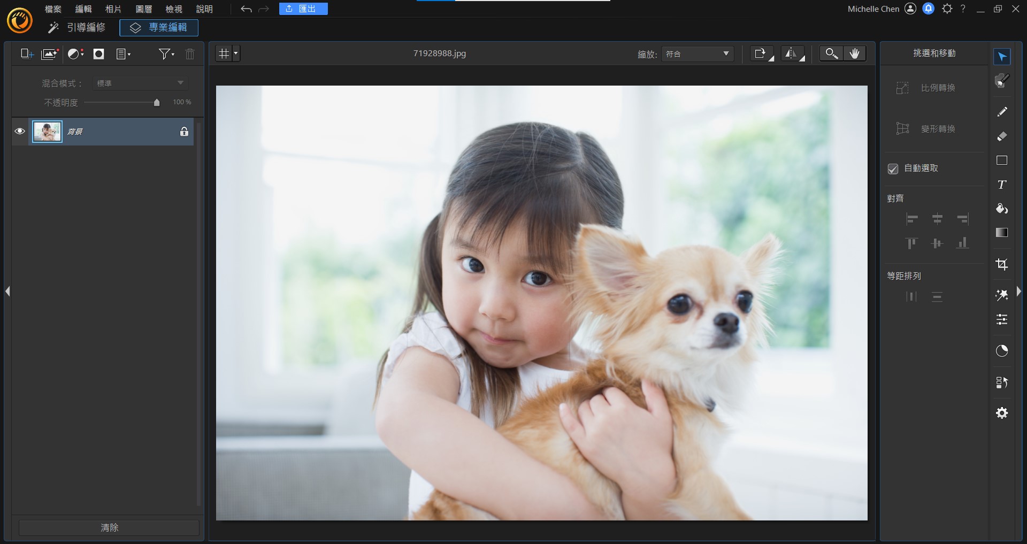Image resolution: width=1027 pixels, height=544 pixels.
Task: Select the Crop tool
Action: pos(1002,264)
